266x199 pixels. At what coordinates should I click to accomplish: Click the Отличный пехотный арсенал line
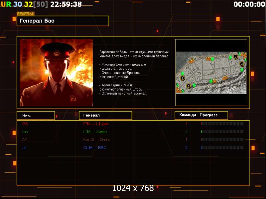pyautogui.click(x=123, y=94)
